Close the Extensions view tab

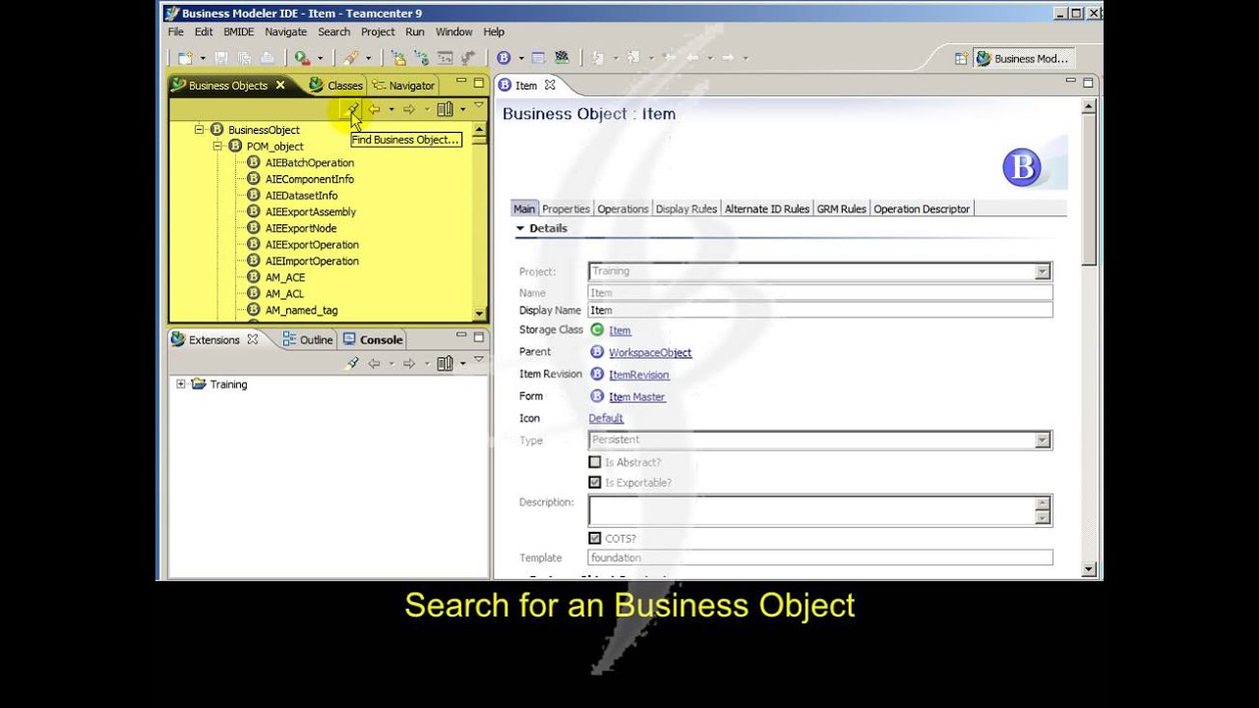pos(252,339)
